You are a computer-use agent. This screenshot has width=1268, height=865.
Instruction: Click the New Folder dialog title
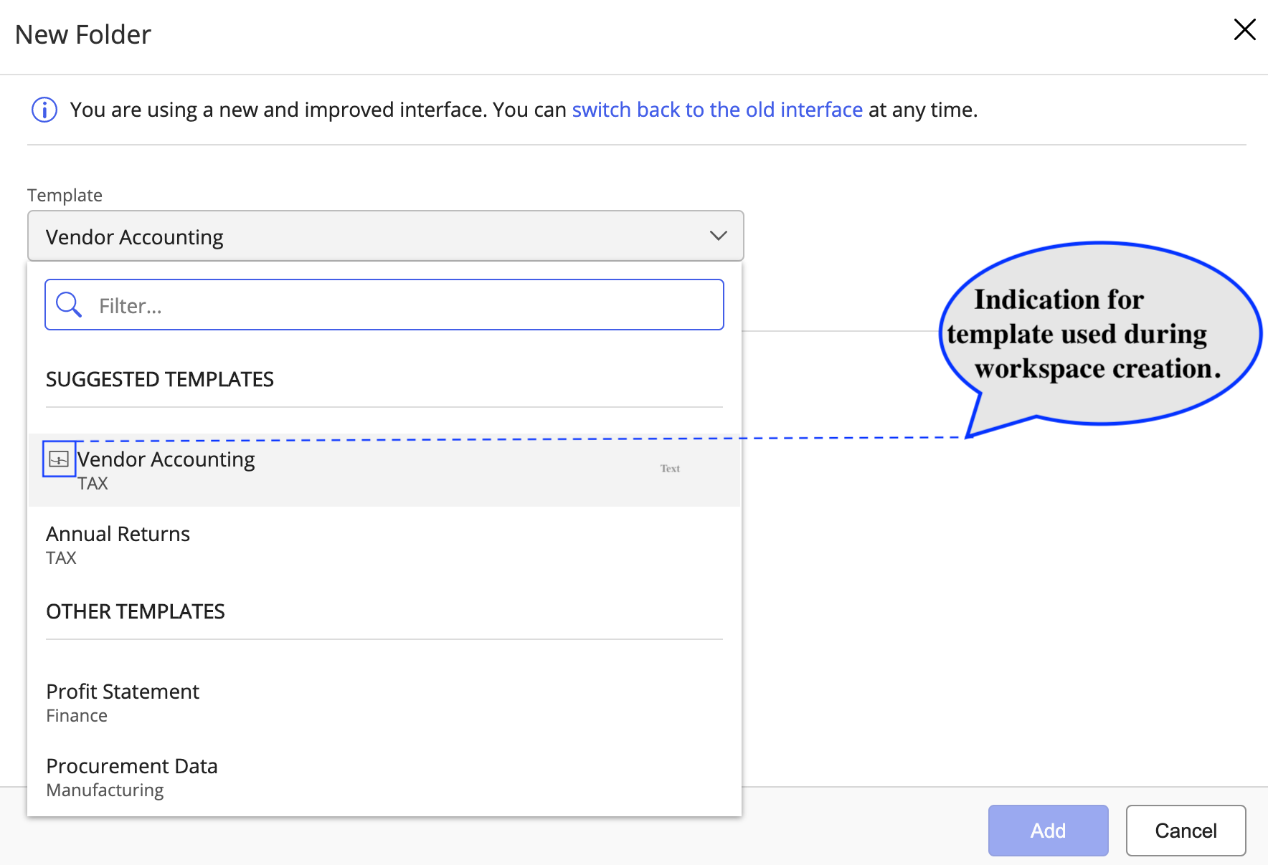click(x=83, y=34)
